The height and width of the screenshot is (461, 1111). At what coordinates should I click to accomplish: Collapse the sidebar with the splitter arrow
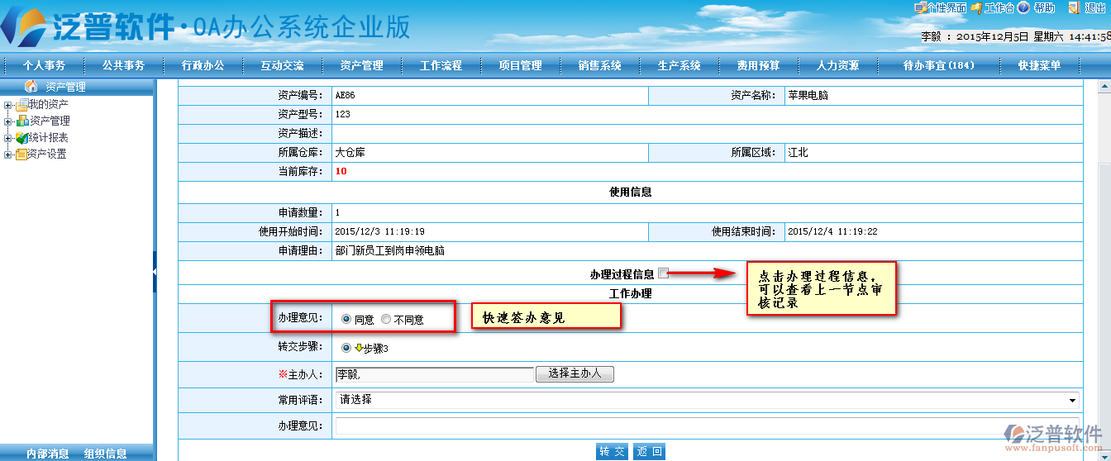155,273
